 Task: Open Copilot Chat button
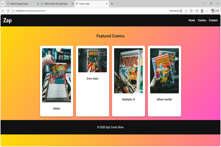click(x=215, y=11)
